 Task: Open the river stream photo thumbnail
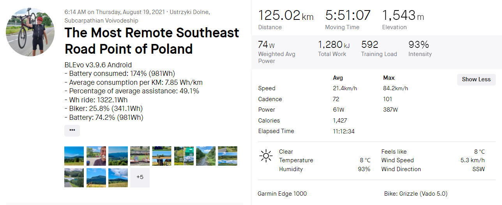(206, 156)
